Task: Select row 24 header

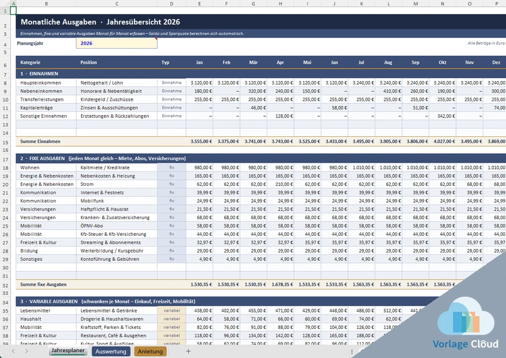Action: click(5, 217)
